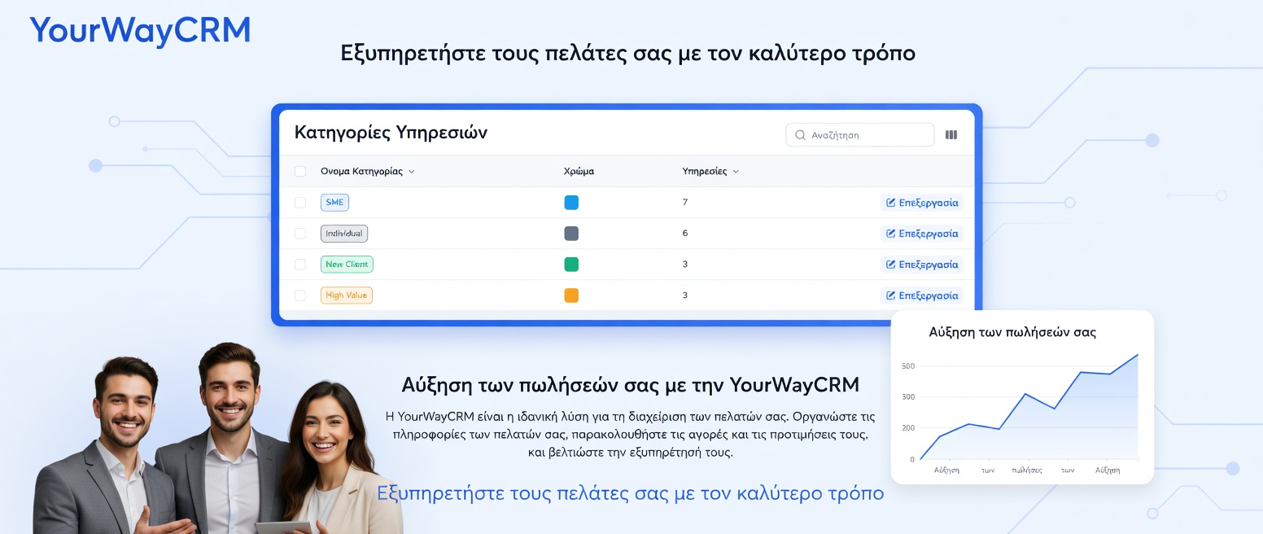Click inside the Αναζήτηση search field
1263x534 pixels.
(x=860, y=134)
